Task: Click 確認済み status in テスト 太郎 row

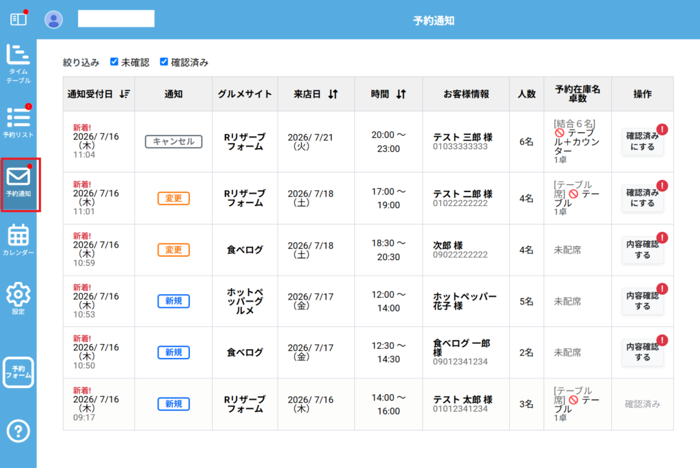Action: point(642,404)
